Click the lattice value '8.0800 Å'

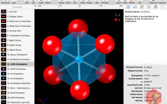[148, 82]
